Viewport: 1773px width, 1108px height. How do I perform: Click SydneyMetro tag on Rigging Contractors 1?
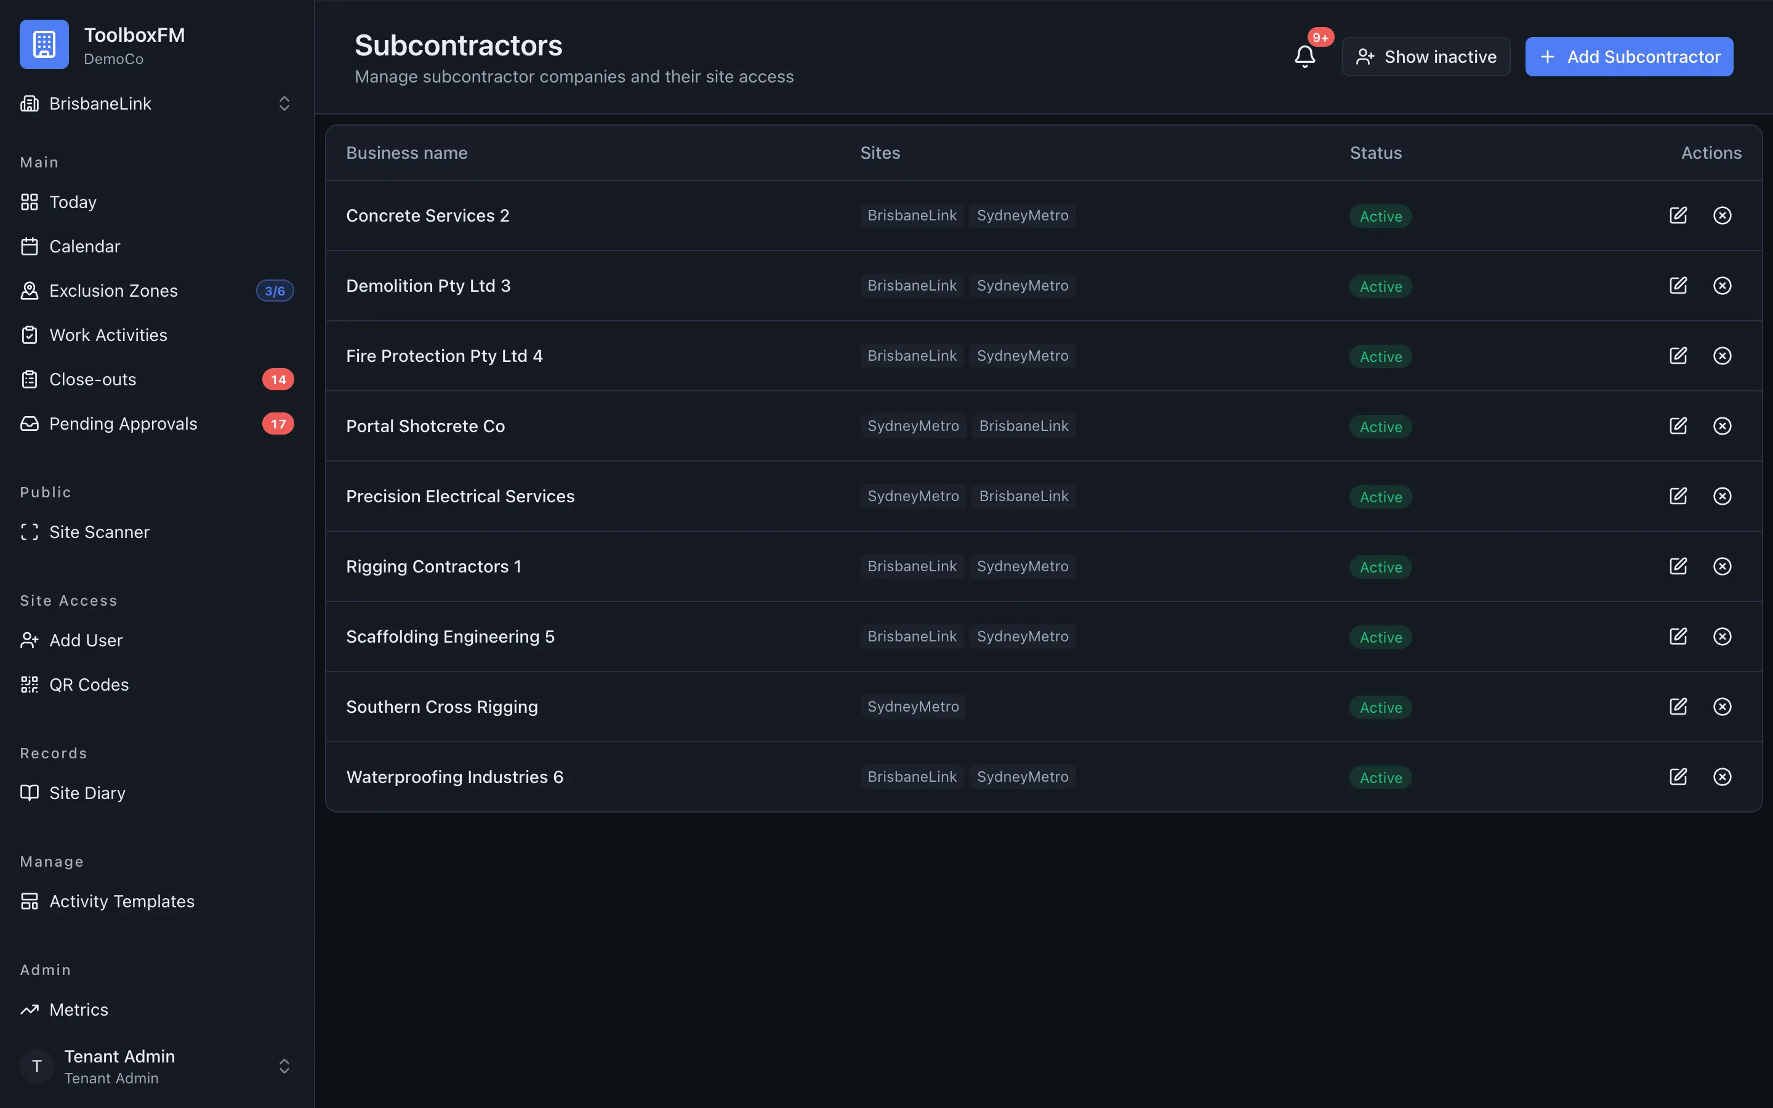click(x=1022, y=566)
